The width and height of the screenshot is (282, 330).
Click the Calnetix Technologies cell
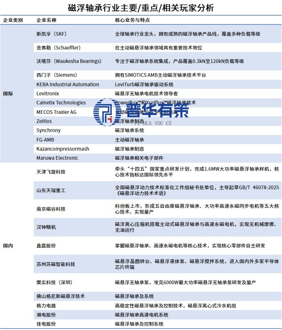61,103
